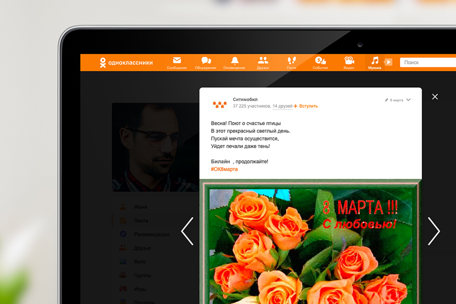Screen dimensions: 456x304
Task: Open Музыка note icon
Action: coord(374,60)
